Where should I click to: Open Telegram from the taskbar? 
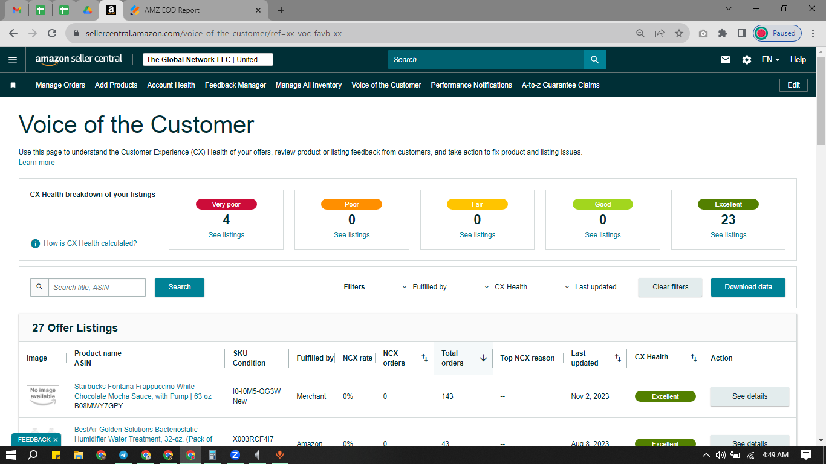pos(123,455)
